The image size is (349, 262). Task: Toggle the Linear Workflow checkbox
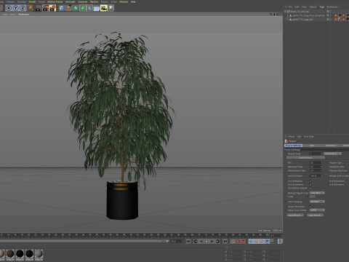pos(310,207)
